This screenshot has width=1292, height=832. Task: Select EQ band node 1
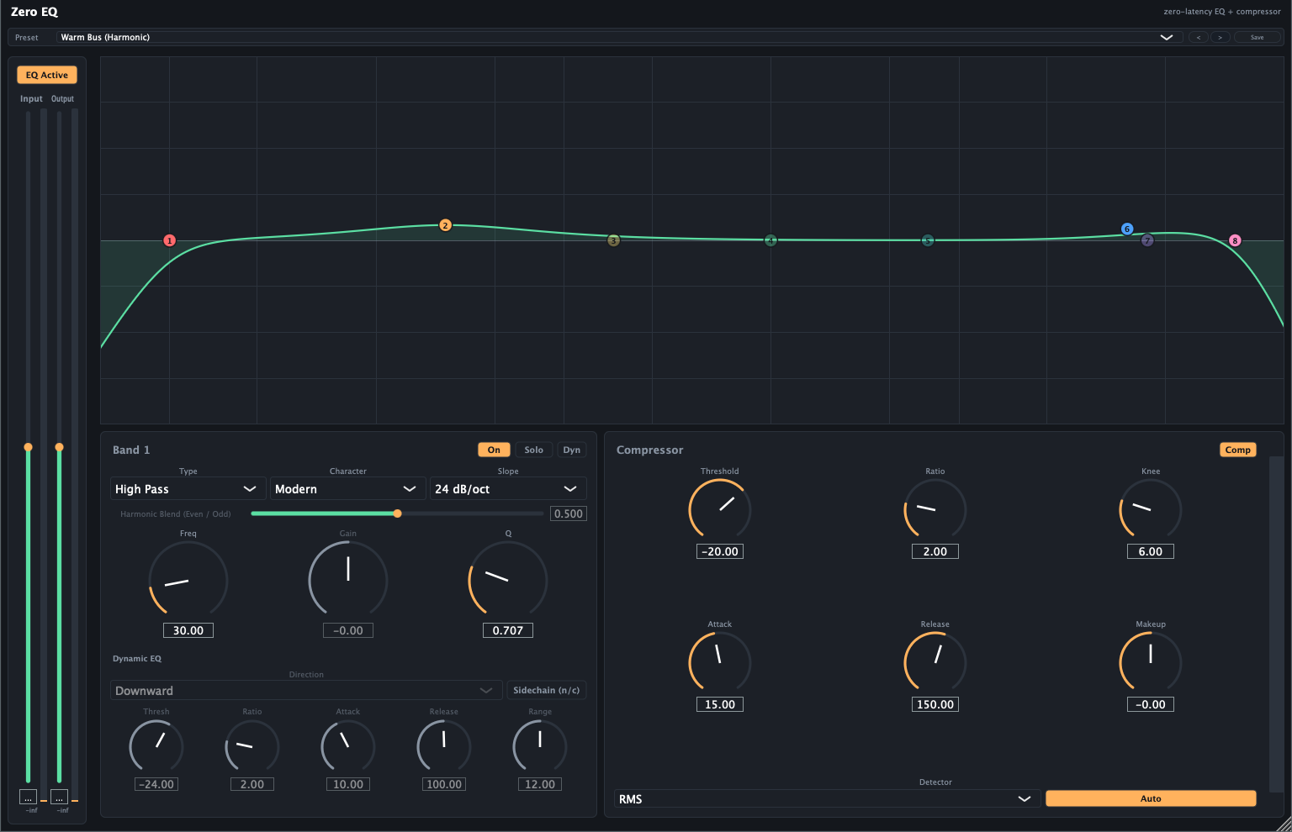169,240
